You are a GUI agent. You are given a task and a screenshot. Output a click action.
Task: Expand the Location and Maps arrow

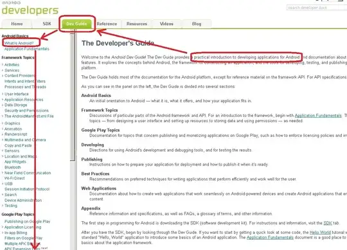pyautogui.click(x=3, y=156)
